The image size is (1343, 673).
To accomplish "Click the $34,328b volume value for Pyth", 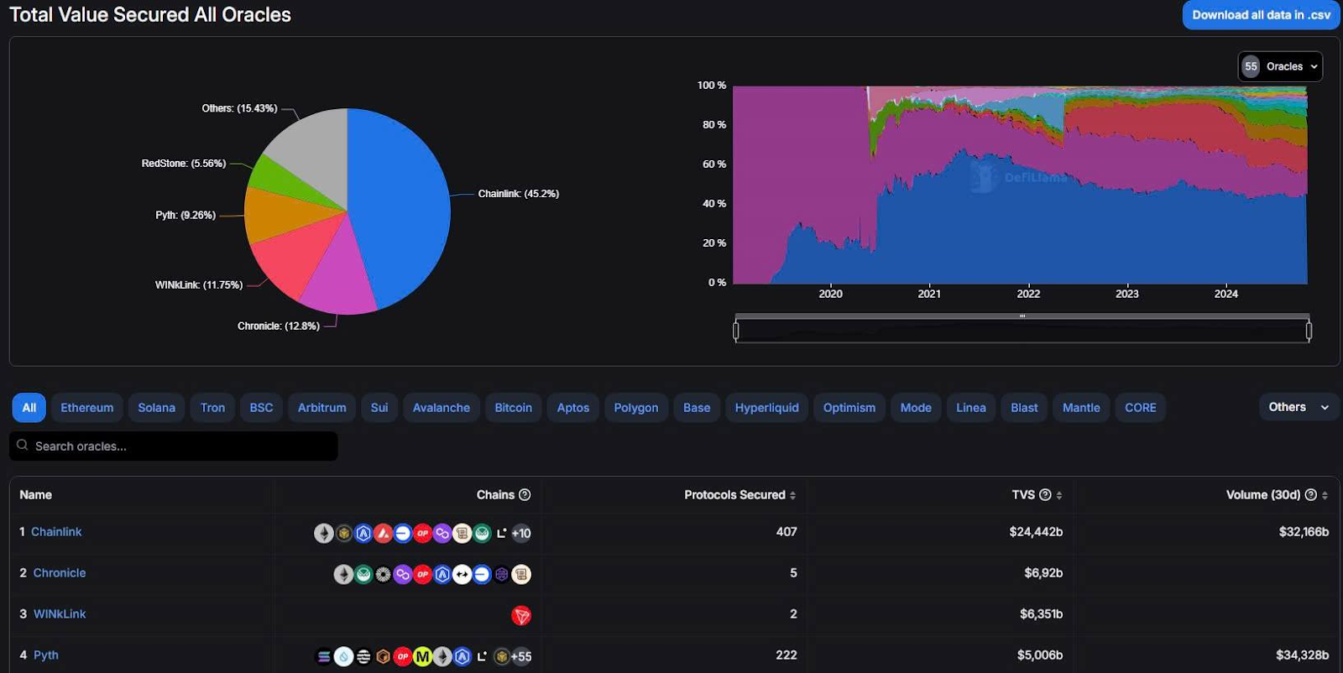I will [1302, 655].
